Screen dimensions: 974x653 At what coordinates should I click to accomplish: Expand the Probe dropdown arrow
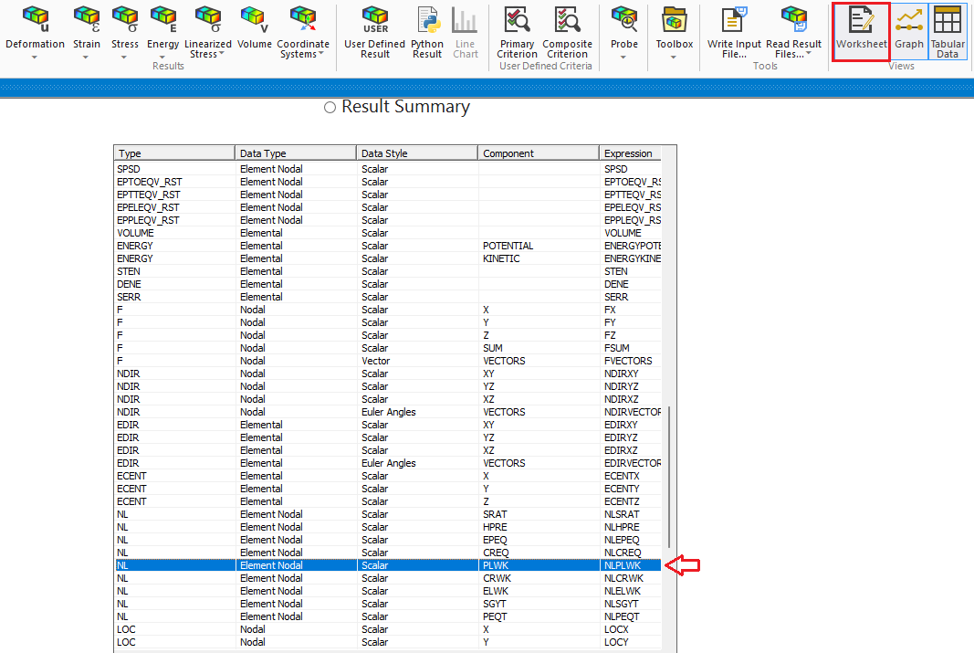tap(624, 57)
